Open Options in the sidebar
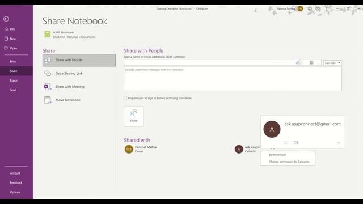Viewport: 363px width, 204px height. tap(15, 192)
